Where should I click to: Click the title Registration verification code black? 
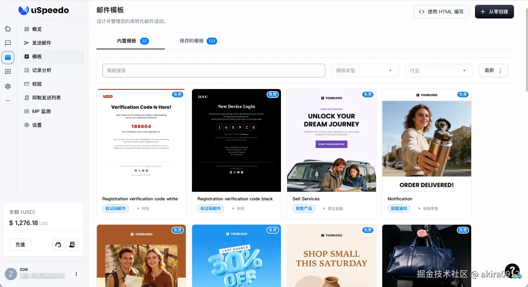tap(235, 199)
